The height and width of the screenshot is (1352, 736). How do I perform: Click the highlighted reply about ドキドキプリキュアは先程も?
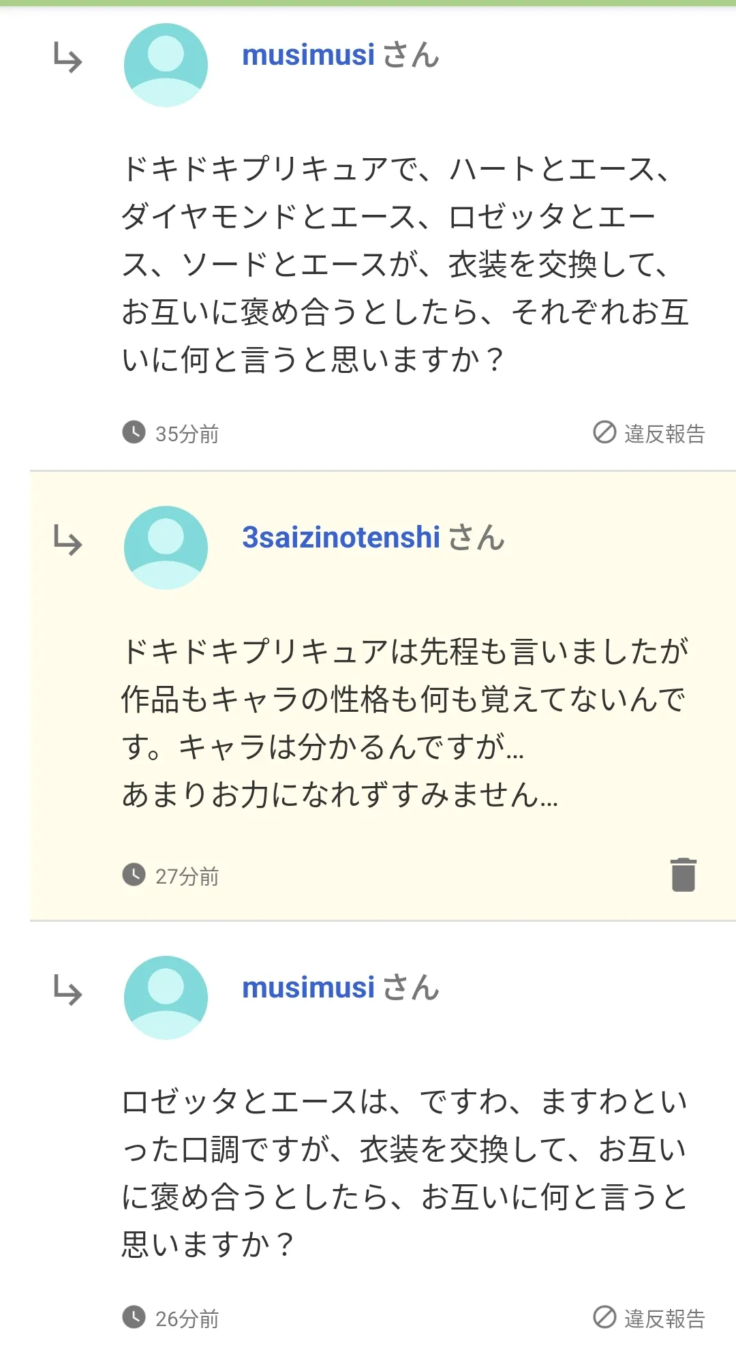[405, 723]
